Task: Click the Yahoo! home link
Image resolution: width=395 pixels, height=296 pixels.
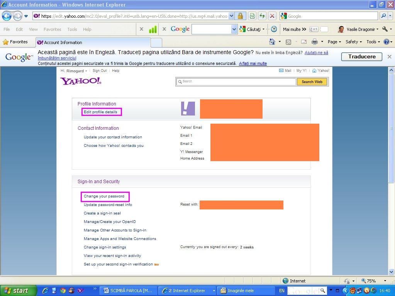Action: 321,71
